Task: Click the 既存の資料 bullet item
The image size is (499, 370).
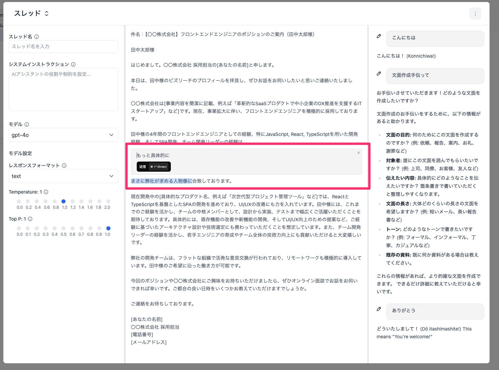Action: coord(432,259)
